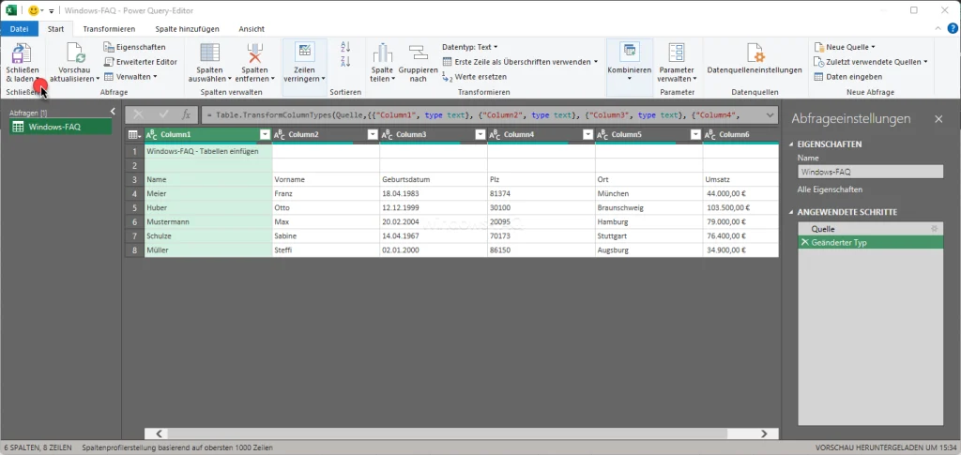Open the Column4 filter dropdown

[x=587, y=135]
